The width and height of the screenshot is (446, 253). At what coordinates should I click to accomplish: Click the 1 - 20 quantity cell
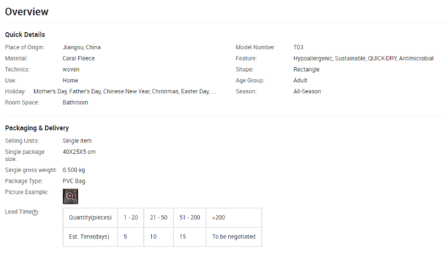coord(131,218)
